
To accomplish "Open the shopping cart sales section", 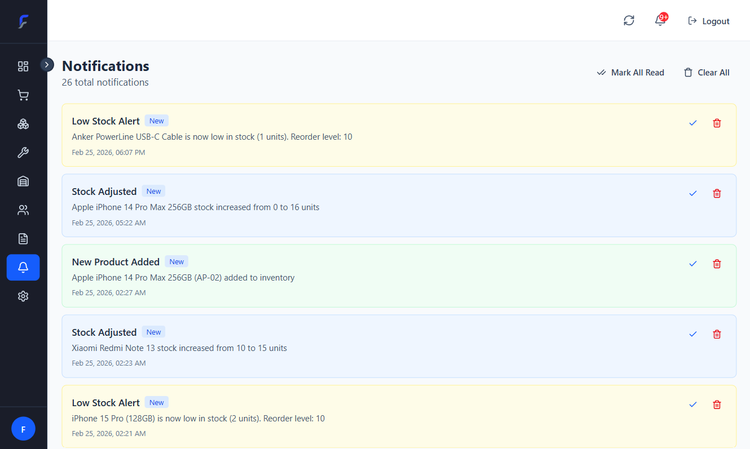I will pyautogui.click(x=23, y=95).
